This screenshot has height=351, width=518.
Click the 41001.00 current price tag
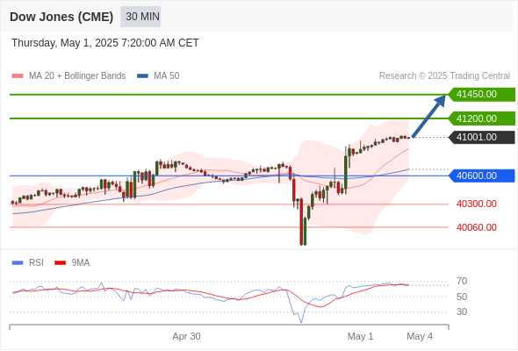pyautogui.click(x=482, y=138)
